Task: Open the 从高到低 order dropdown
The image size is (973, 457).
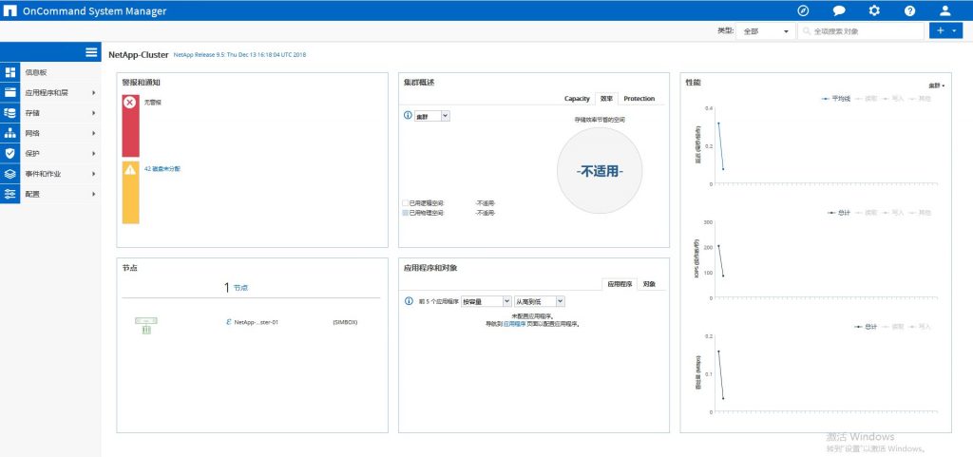Action: pyautogui.click(x=540, y=301)
